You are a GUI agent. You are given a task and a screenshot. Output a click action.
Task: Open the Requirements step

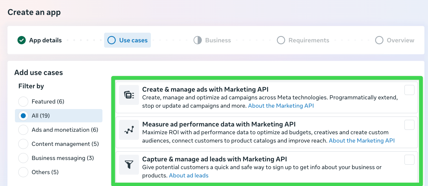click(x=303, y=40)
